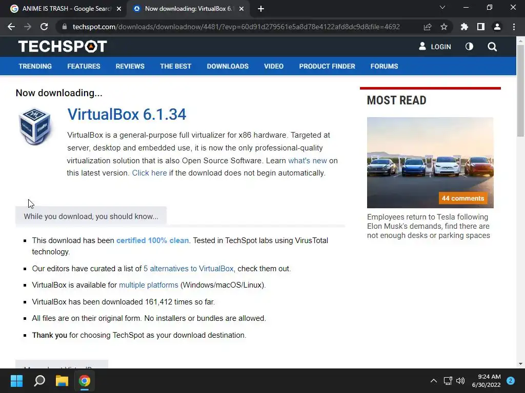The height and width of the screenshot is (393, 525).
Task: Read the Employees return to Tesla headline
Action: click(428, 226)
